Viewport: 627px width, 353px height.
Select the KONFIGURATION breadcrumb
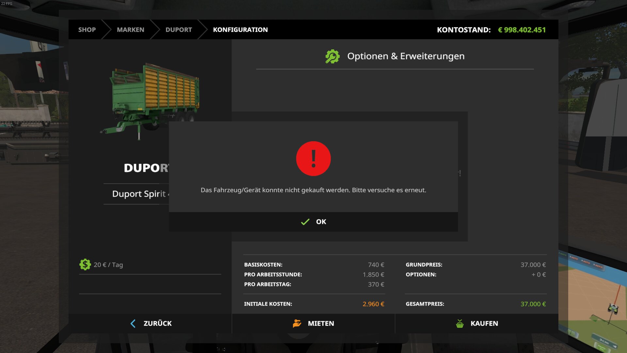[240, 30]
